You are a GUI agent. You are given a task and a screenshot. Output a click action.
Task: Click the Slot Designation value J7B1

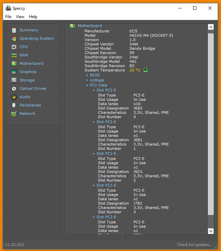pyautogui.click(x=138, y=203)
